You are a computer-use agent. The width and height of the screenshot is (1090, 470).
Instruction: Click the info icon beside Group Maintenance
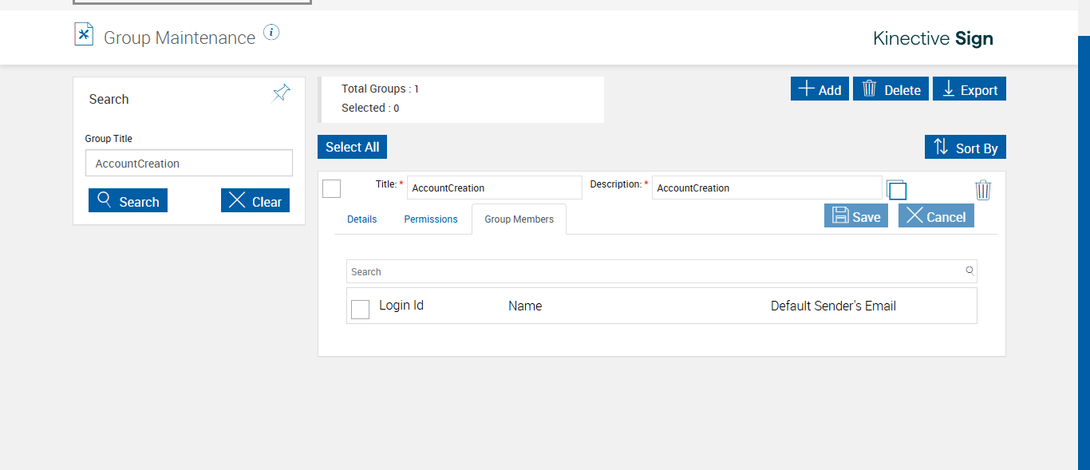point(271,33)
